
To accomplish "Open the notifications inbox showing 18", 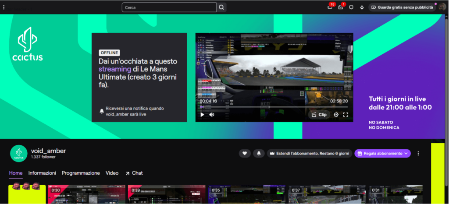I will [330, 7].
